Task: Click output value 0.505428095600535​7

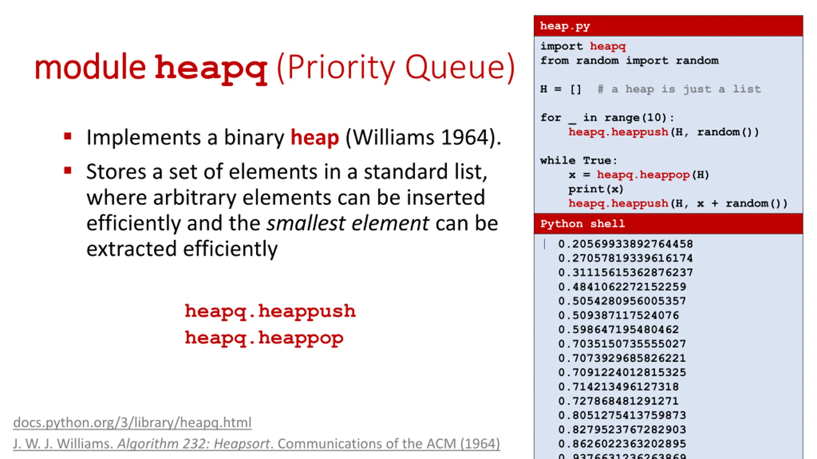Action: [622, 301]
